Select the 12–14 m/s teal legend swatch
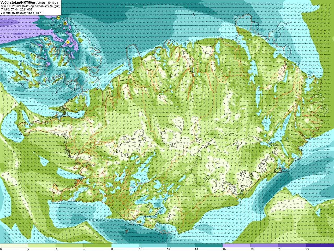Screen dimensions: 334x251 181,246
